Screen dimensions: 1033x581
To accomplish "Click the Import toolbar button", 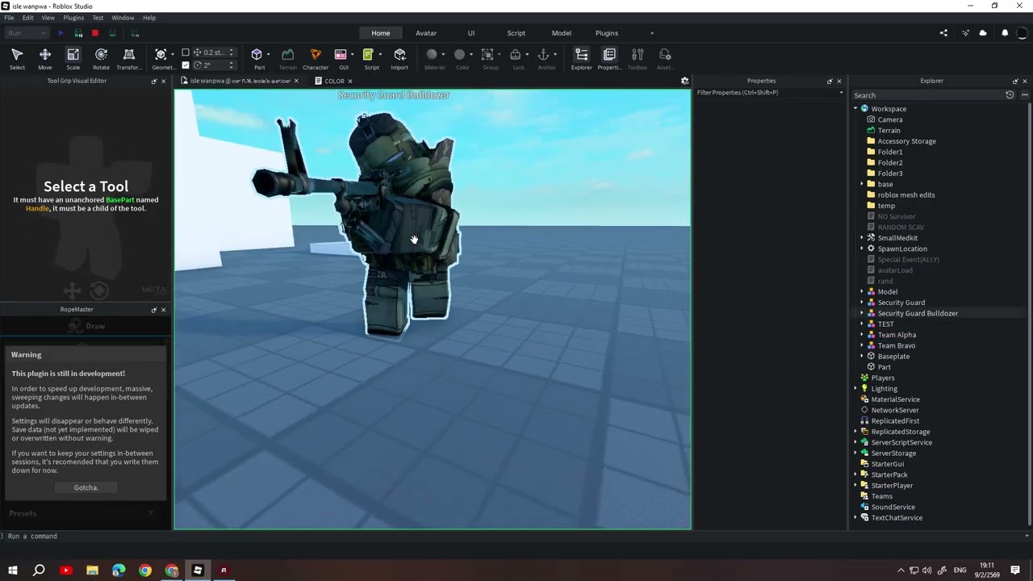I will click(399, 58).
